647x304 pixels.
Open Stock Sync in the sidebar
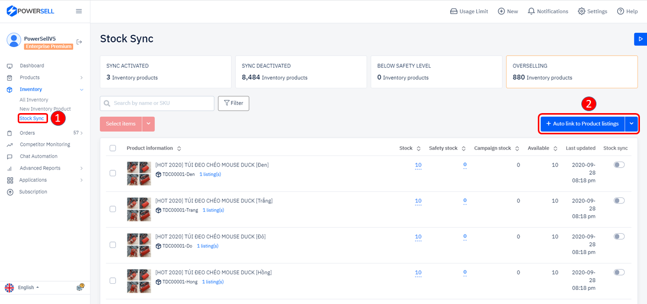point(32,119)
